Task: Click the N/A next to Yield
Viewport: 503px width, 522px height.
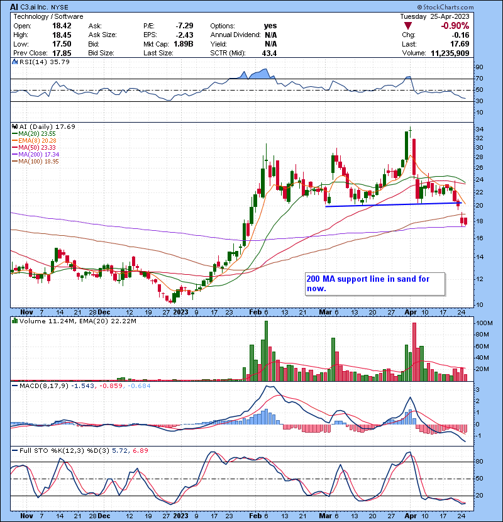Action: coord(270,44)
